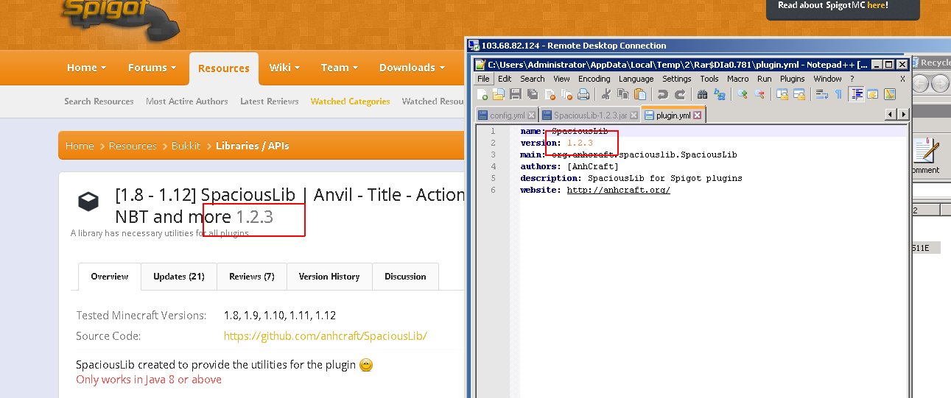Open the http://anhcraft.org/ link in editor
The image size is (951, 398).
point(619,190)
